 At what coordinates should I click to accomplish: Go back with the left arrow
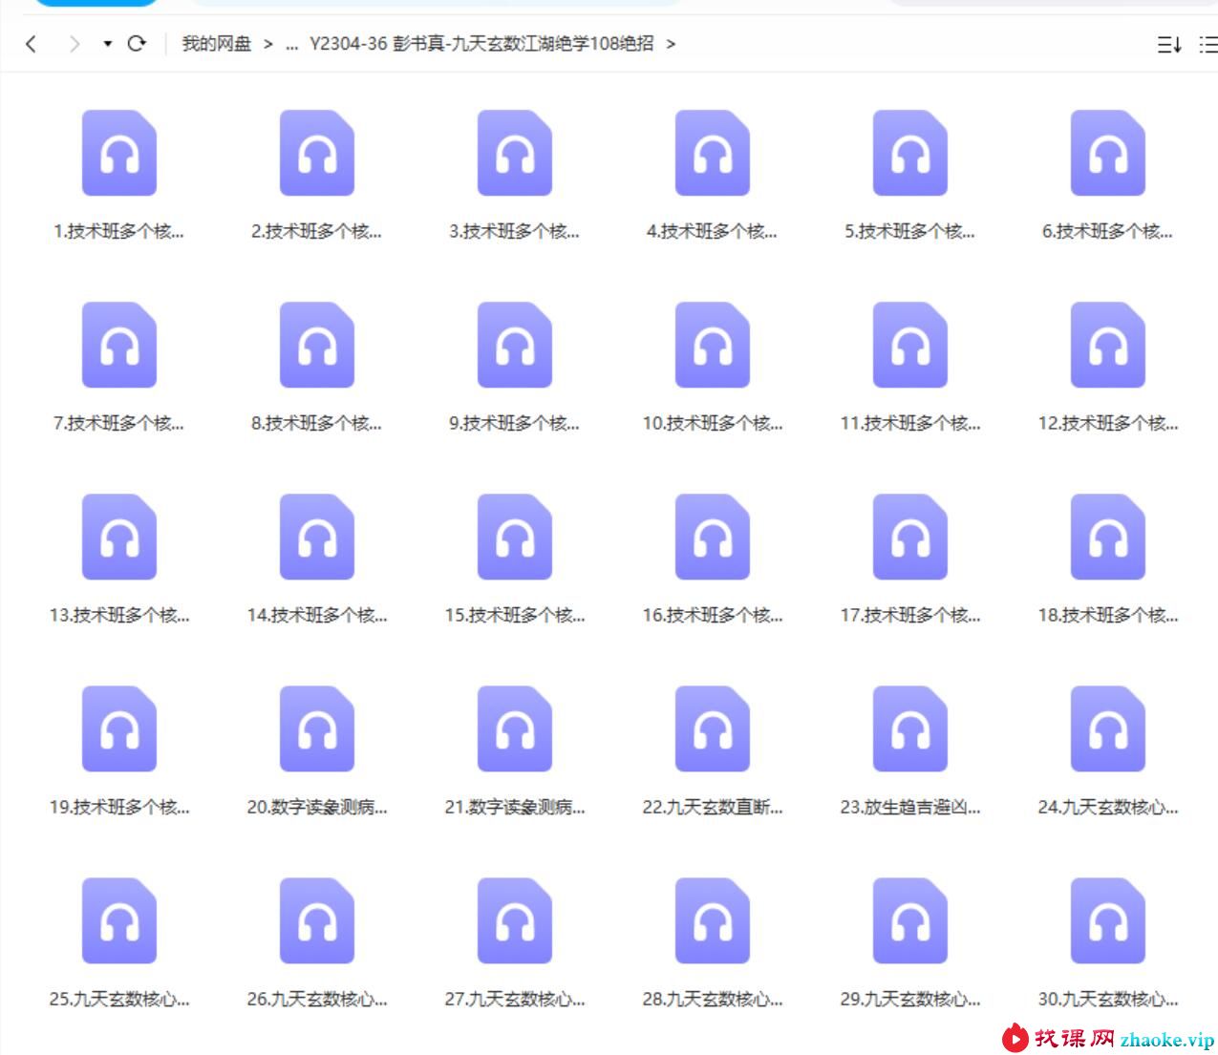tap(32, 44)
